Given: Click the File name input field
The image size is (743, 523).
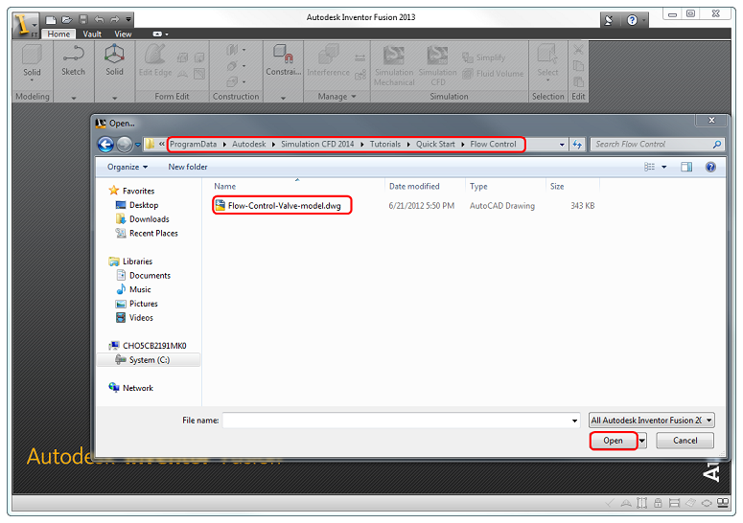Looking at the screenshot, I should (398, 421).
